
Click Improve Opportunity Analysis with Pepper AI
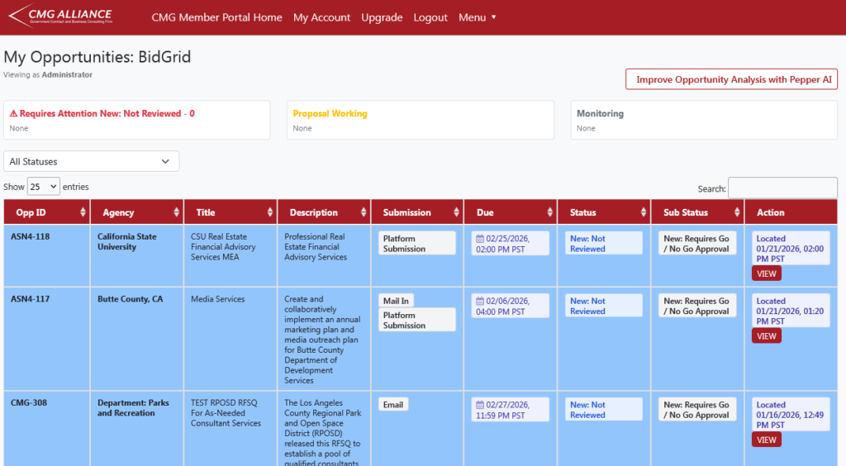(x=731, y=79)
